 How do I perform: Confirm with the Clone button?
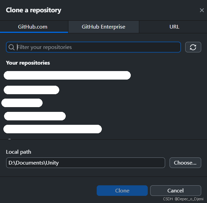click(122, 191)
